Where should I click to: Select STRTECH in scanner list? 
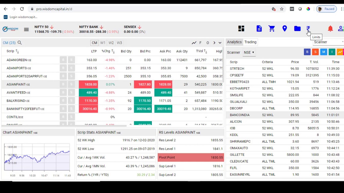285,69
